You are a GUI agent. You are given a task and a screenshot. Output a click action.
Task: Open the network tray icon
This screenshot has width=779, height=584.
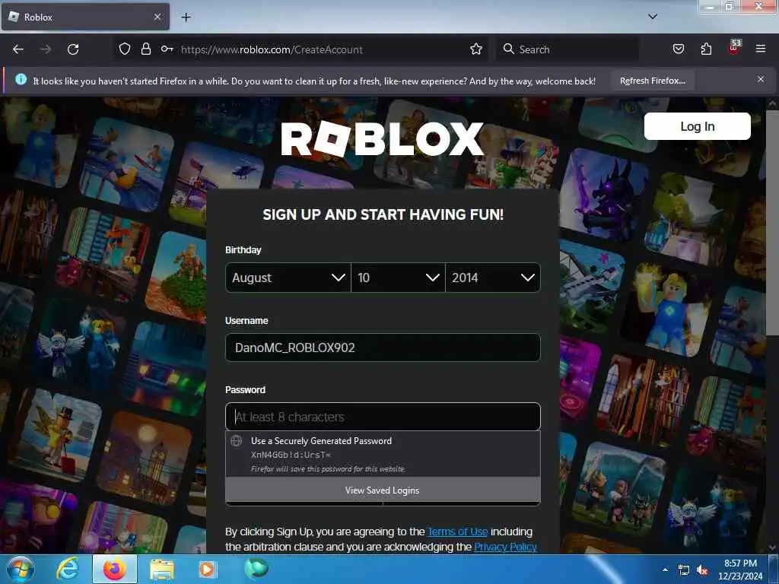684,570
